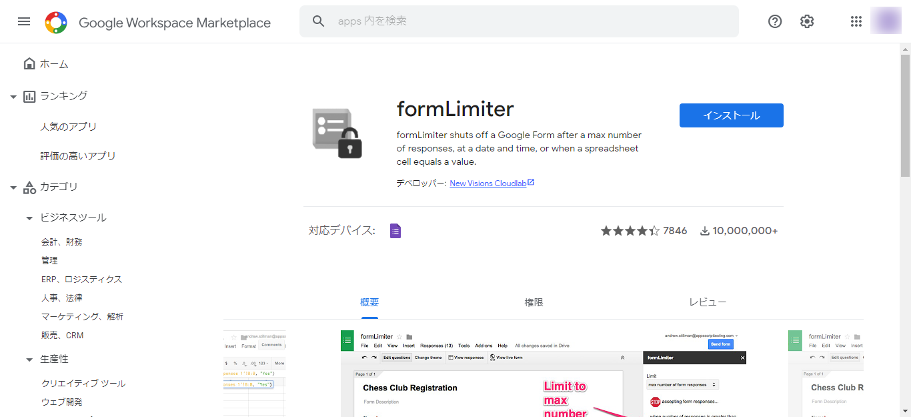This screenshot has height=417, width=911.
Task: Collapse the 生産性 subcategory arrow
Action: point(29,360)
